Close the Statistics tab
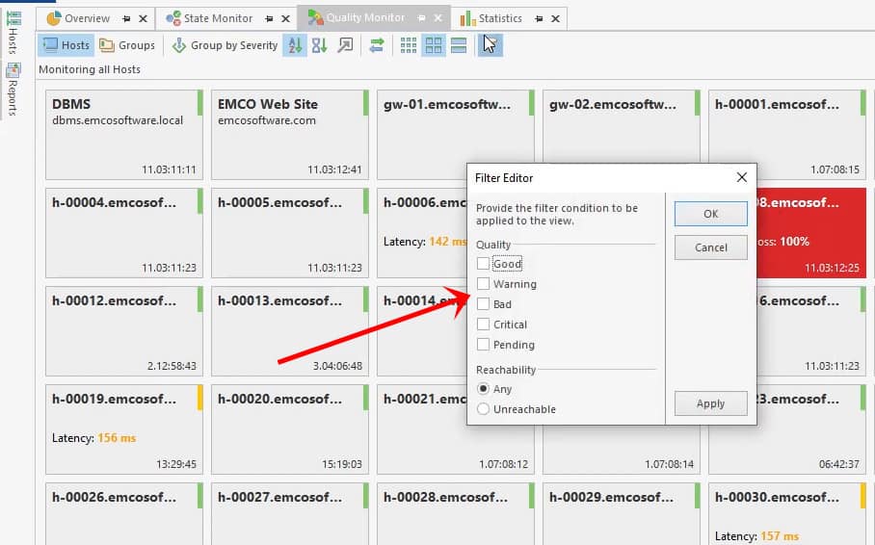 coord(555,19)
